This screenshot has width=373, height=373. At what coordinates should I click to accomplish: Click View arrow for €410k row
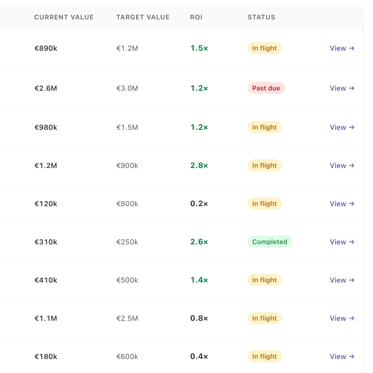pos(342,280)
